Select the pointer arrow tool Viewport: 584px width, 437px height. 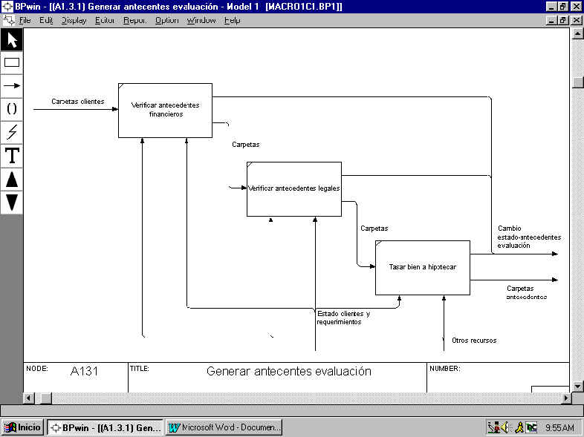[12, 40]
